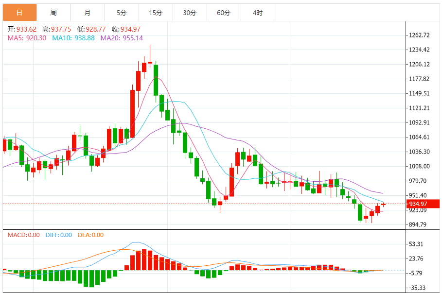This screenshot has width=442, height=293.
Task: Click the 1177.82 price axis label
Action: coord(419,79)
